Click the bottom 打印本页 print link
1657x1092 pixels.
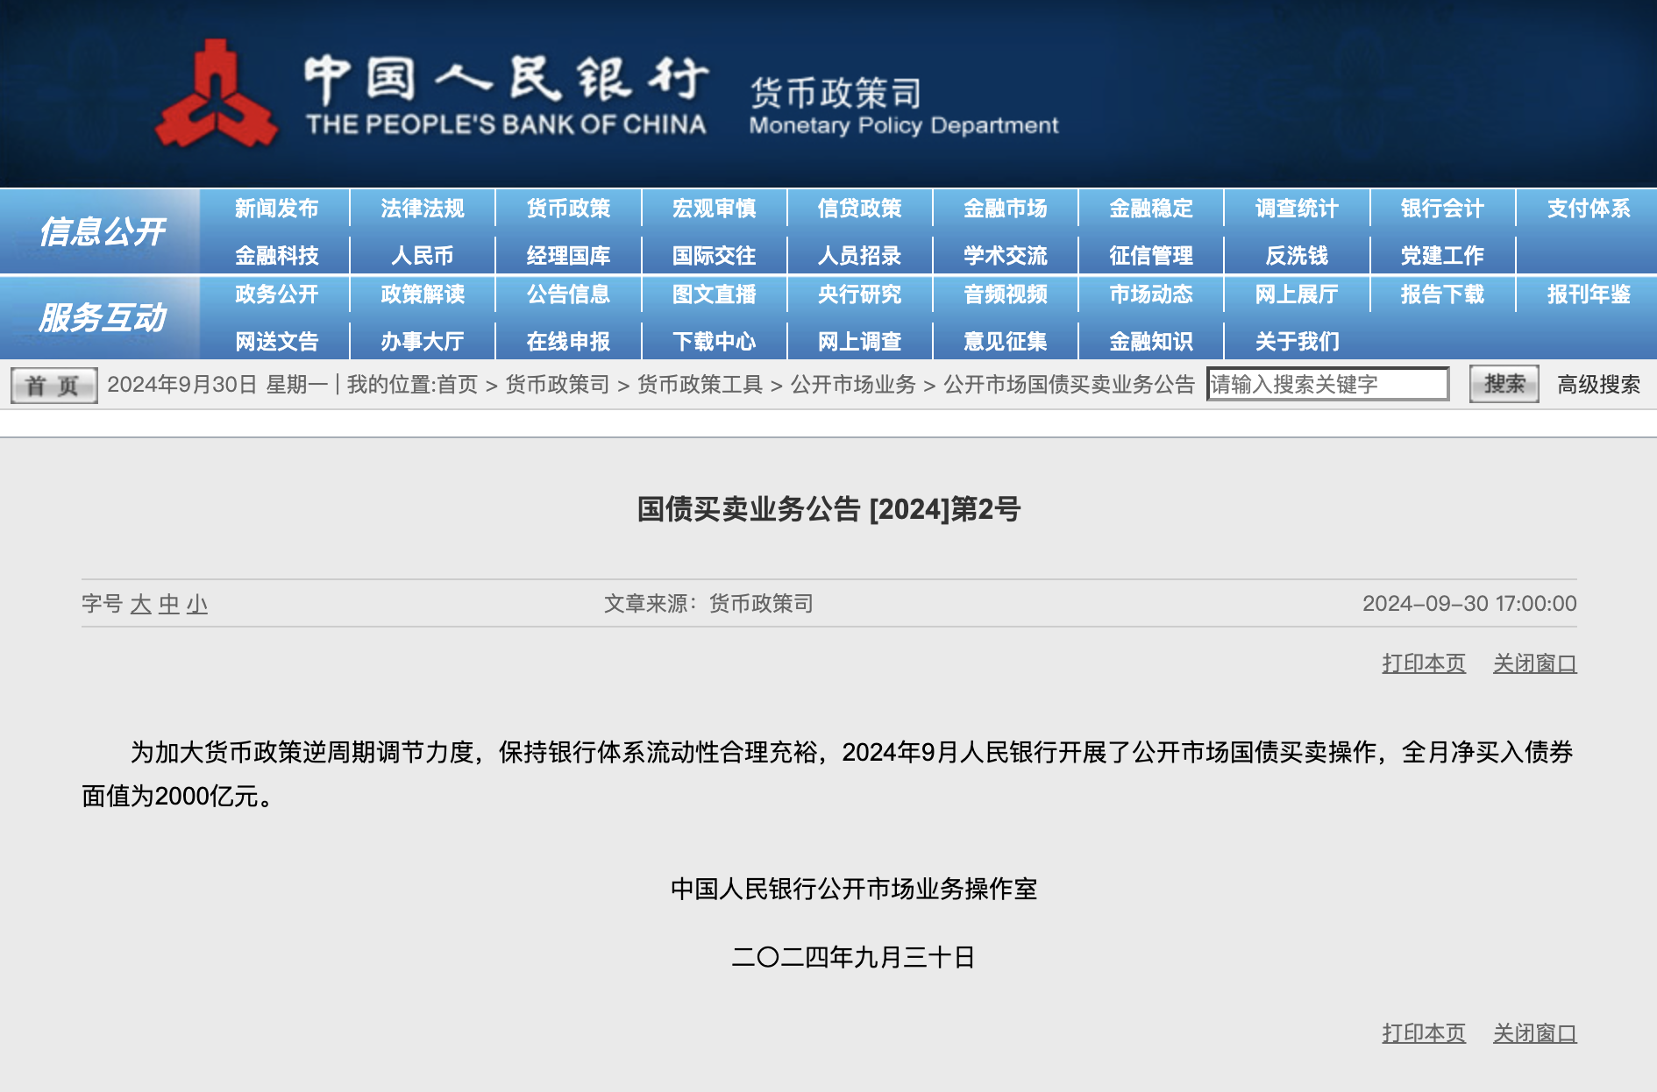pos(1423,1033)
